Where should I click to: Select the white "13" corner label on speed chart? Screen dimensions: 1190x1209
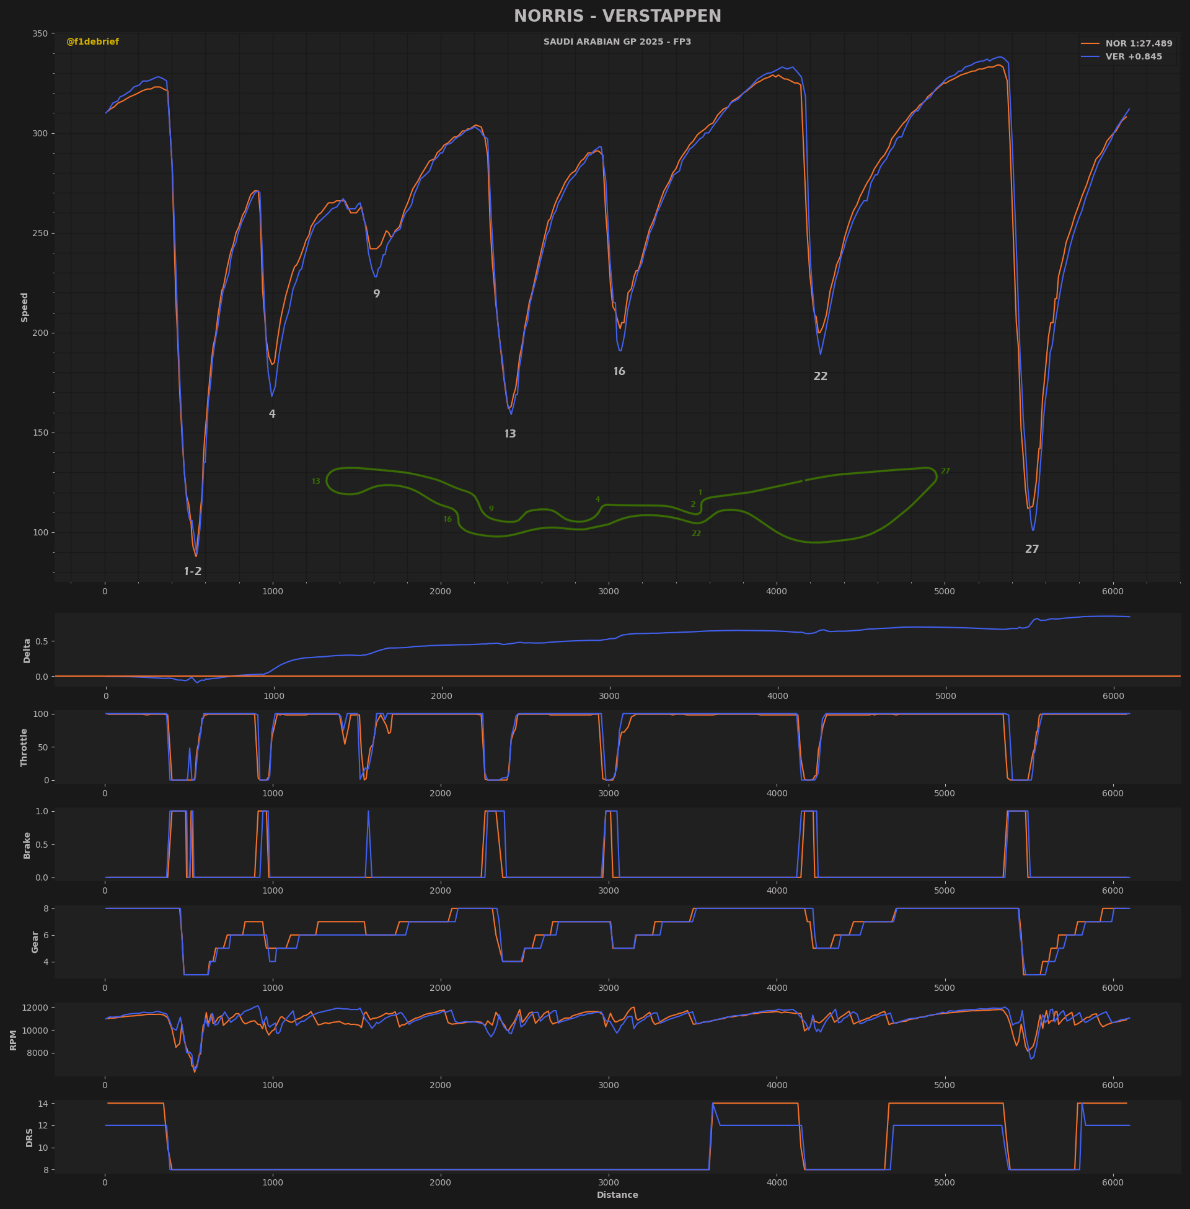[x=510, y=434]
